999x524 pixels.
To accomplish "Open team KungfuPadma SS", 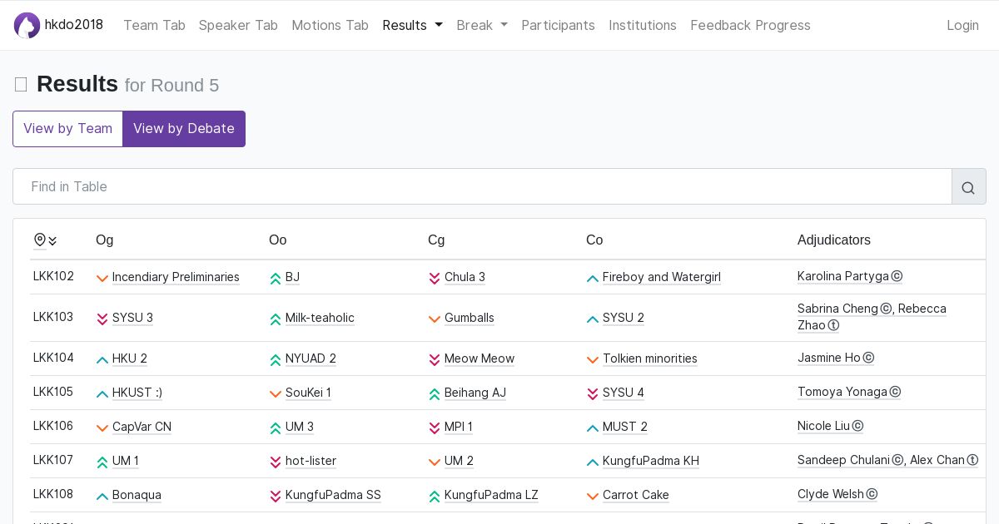I will click(333, 495).
